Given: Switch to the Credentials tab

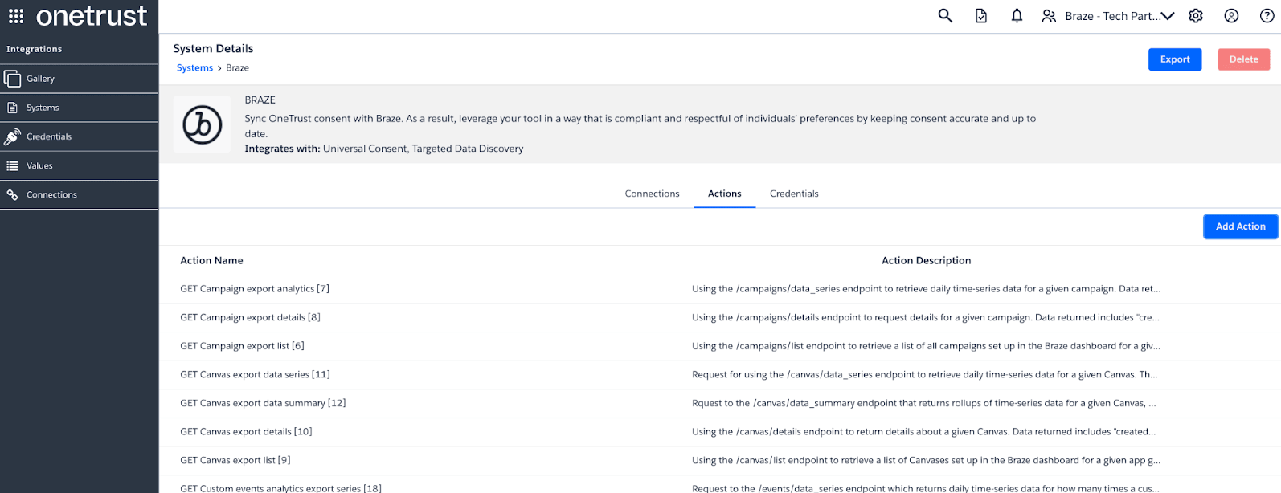Looking at the screenshot, I should coord(794,194).
